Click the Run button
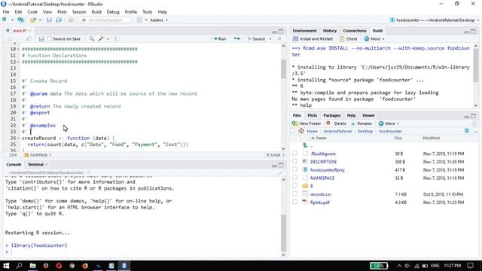The width and height of the screenshot is (482, 271). pos(219,38)
